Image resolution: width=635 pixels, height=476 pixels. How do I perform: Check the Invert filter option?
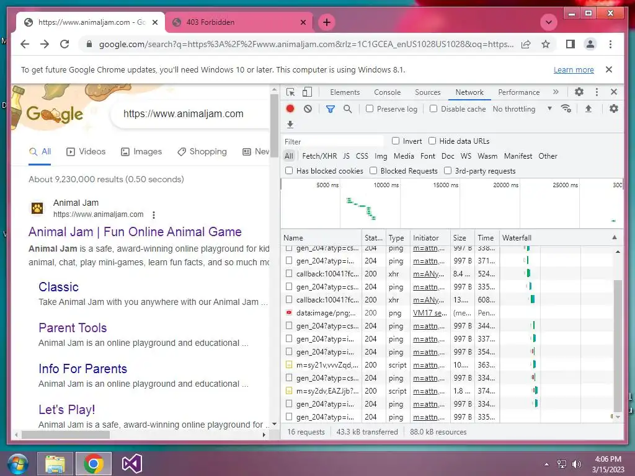[396, 141]
